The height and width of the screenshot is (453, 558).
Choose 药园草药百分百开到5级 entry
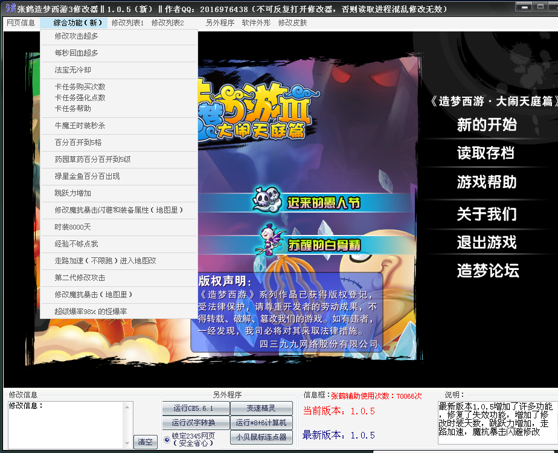(x=119, y=159)
